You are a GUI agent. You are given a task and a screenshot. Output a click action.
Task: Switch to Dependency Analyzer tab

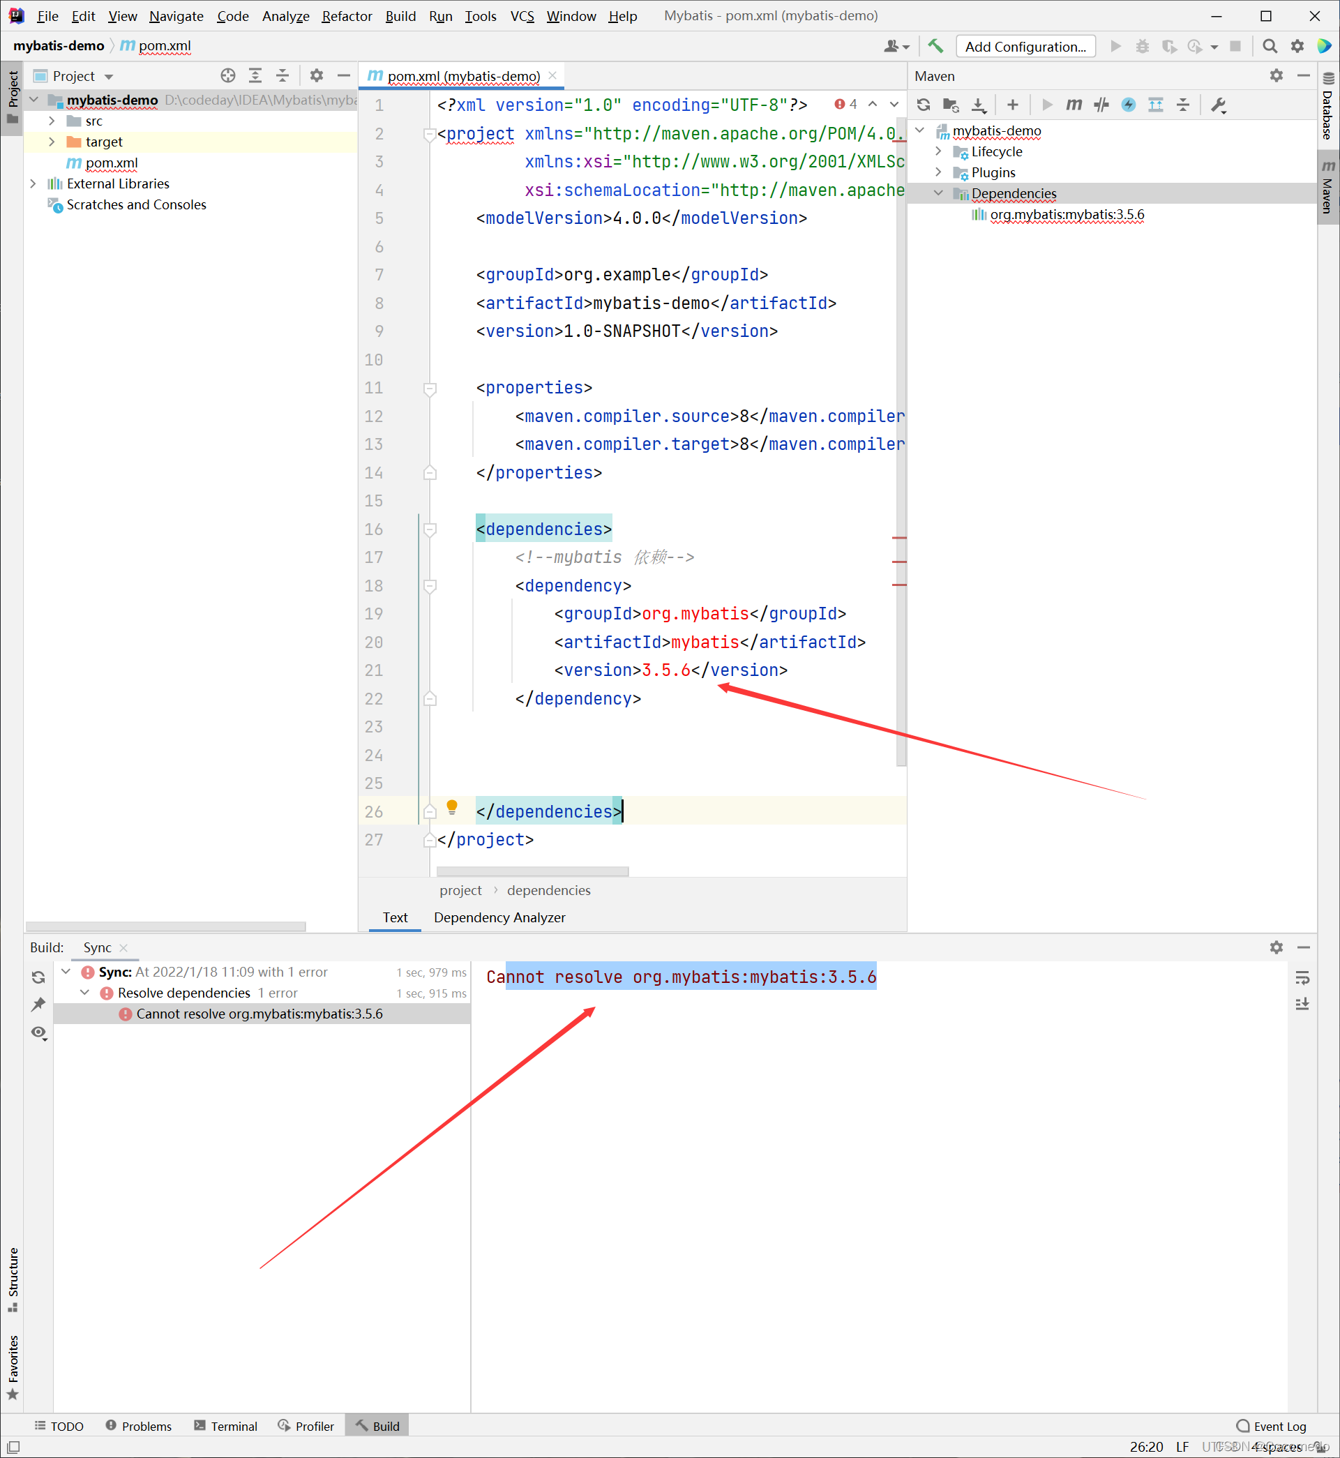click(x=499, y=917)
